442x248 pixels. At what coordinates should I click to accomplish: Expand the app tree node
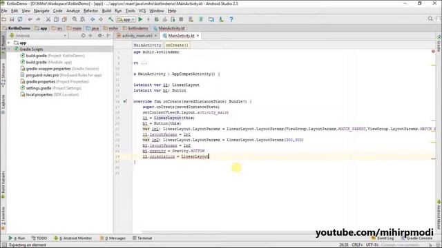[x=9, y=43]
